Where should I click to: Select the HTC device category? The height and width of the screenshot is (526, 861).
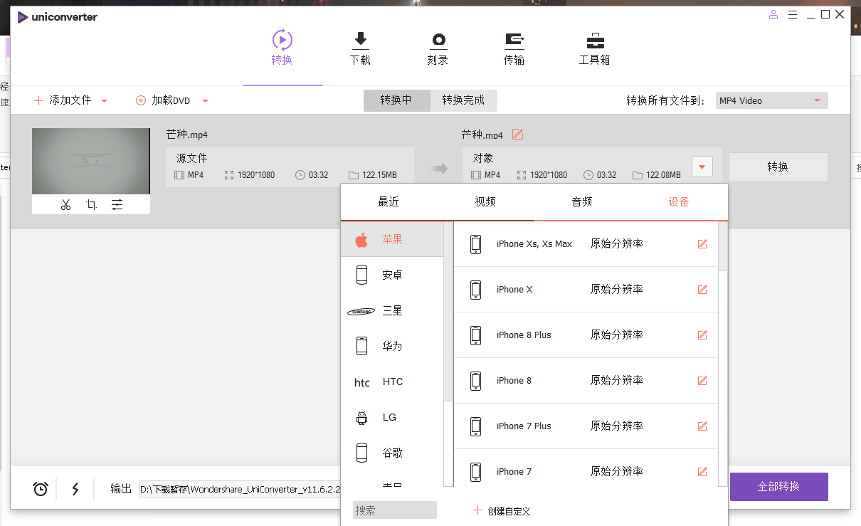tap(392, 382)
